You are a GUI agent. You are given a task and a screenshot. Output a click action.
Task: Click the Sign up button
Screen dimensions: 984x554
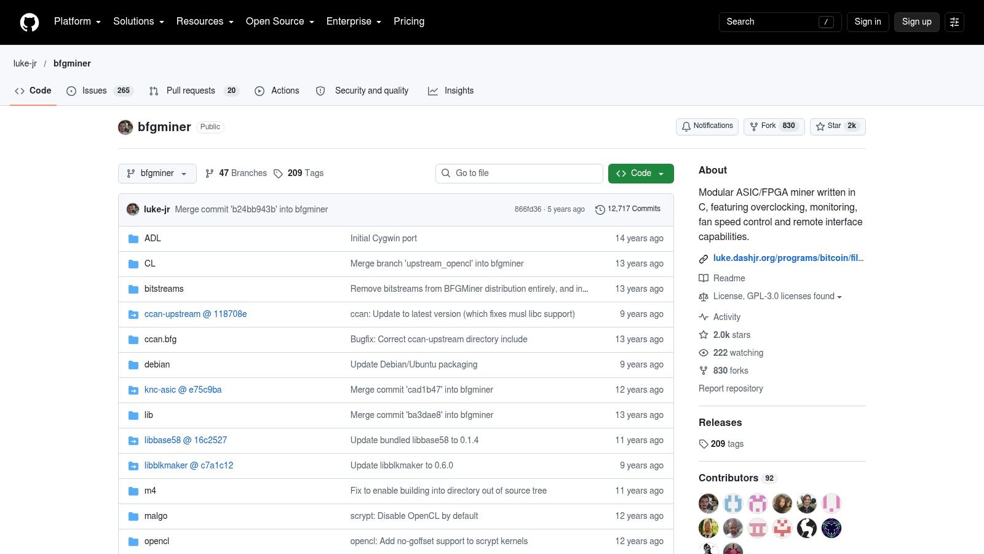[917, 22]
